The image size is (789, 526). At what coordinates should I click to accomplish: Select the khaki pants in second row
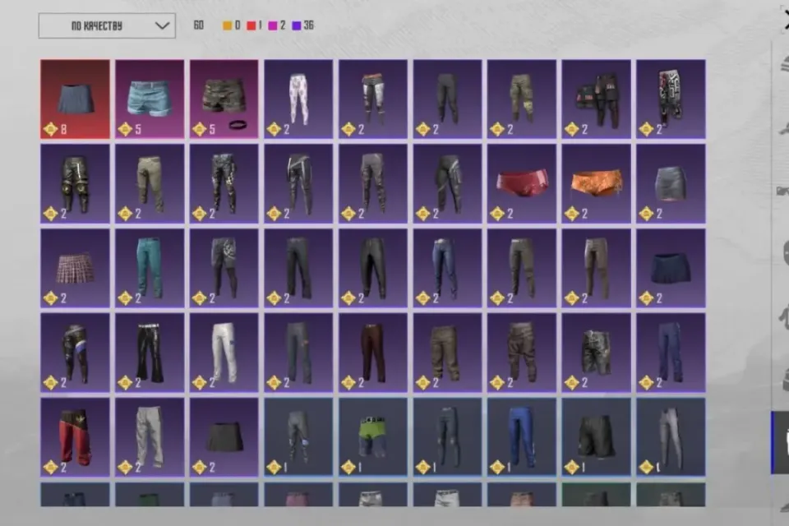pyautogui.click(x=150, y=184)
